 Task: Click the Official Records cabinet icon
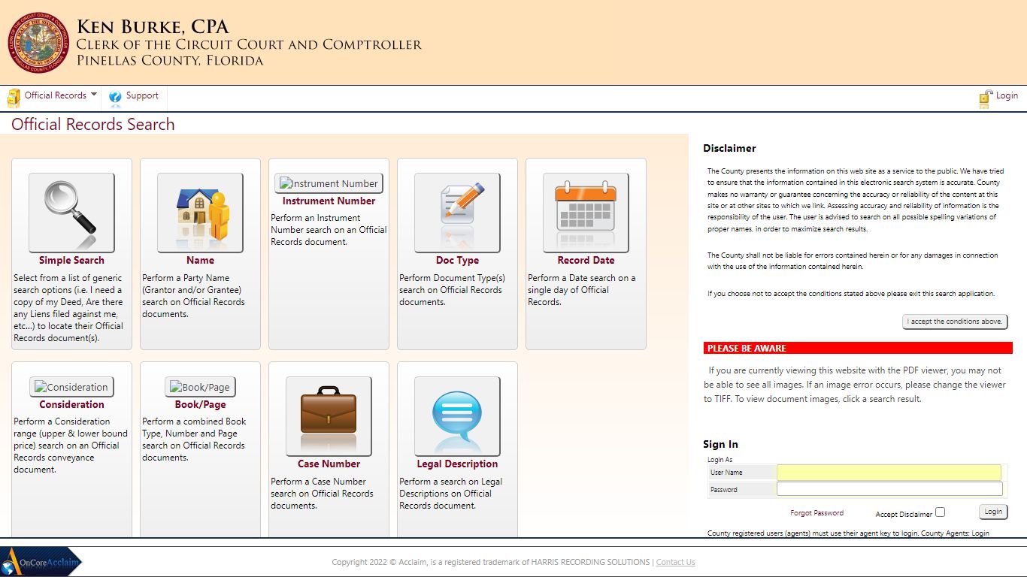(14, 98)
